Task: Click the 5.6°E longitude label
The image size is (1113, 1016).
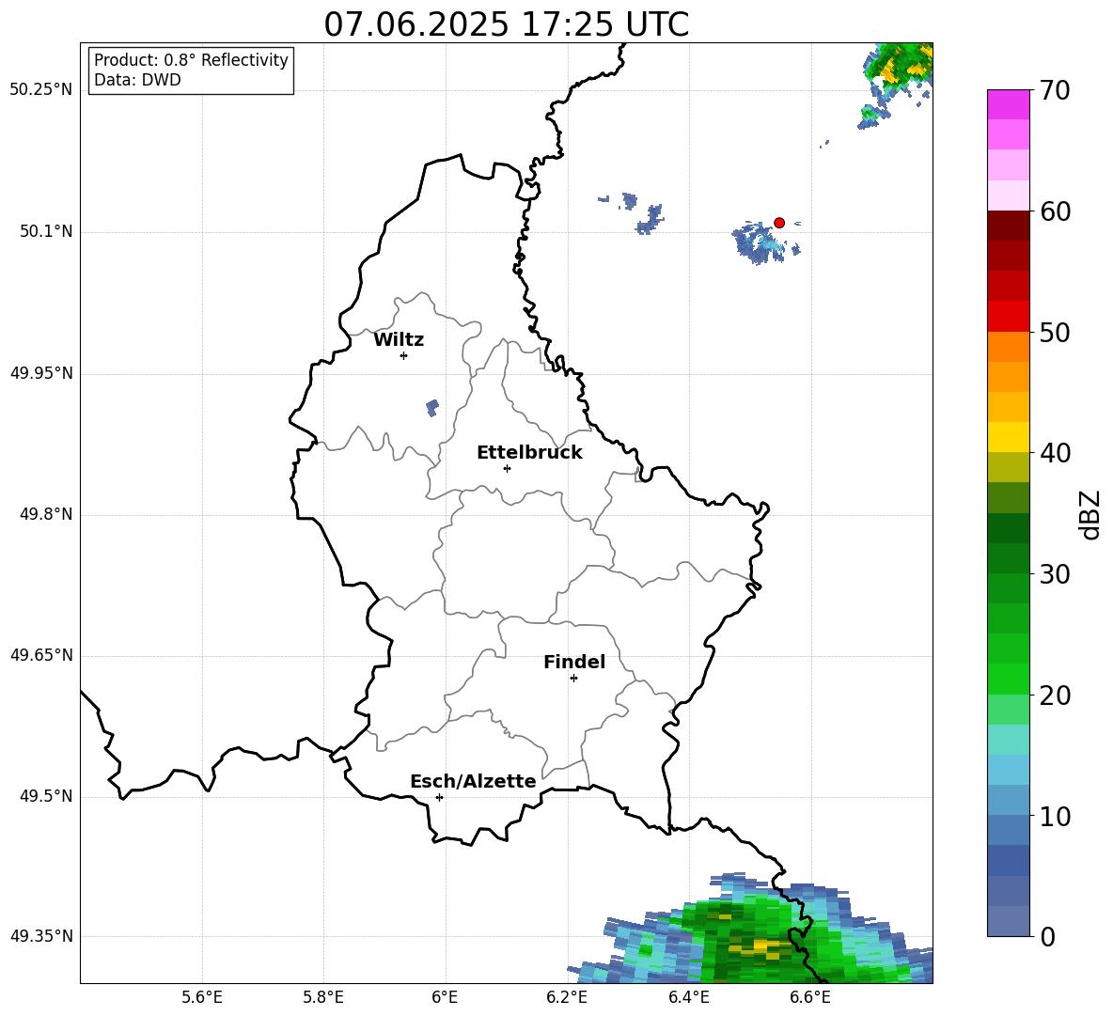Action: 202,997
